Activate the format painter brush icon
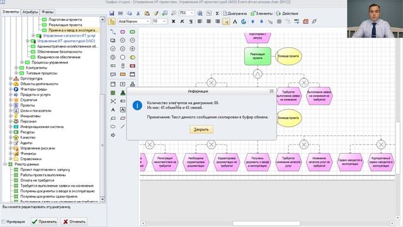 coord(156,13)
